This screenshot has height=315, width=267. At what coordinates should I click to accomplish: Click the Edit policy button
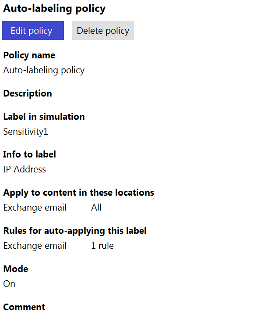(x=33, y=31)
